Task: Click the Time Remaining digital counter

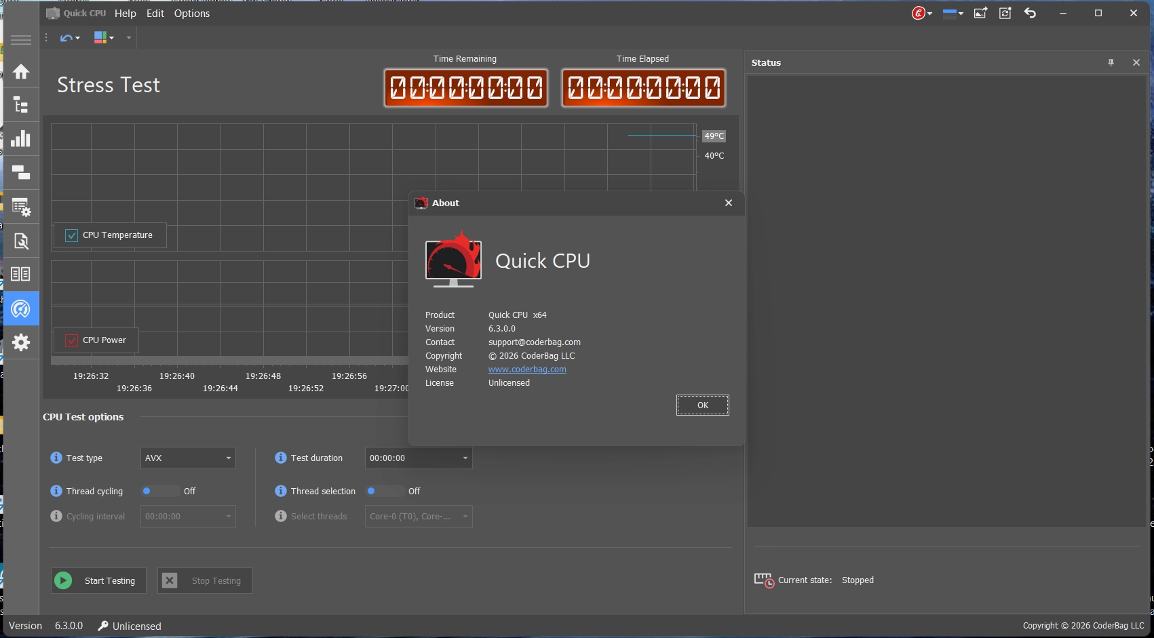Action: click(x=466, y=87)
